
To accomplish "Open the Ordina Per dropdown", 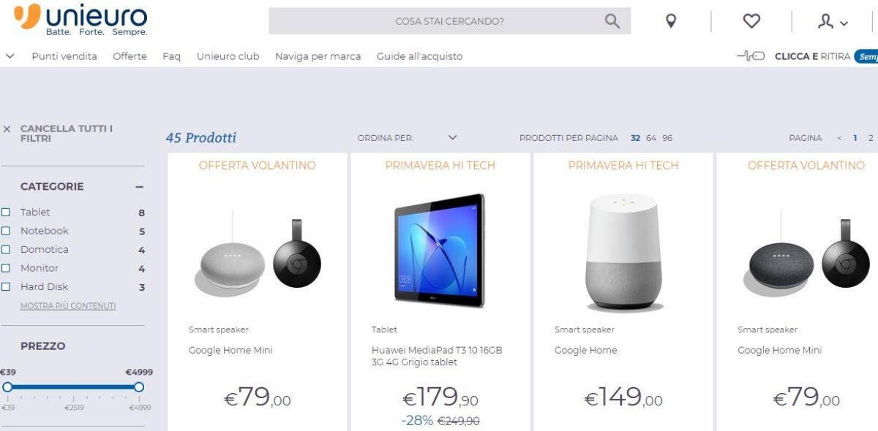I will [452, 137].
